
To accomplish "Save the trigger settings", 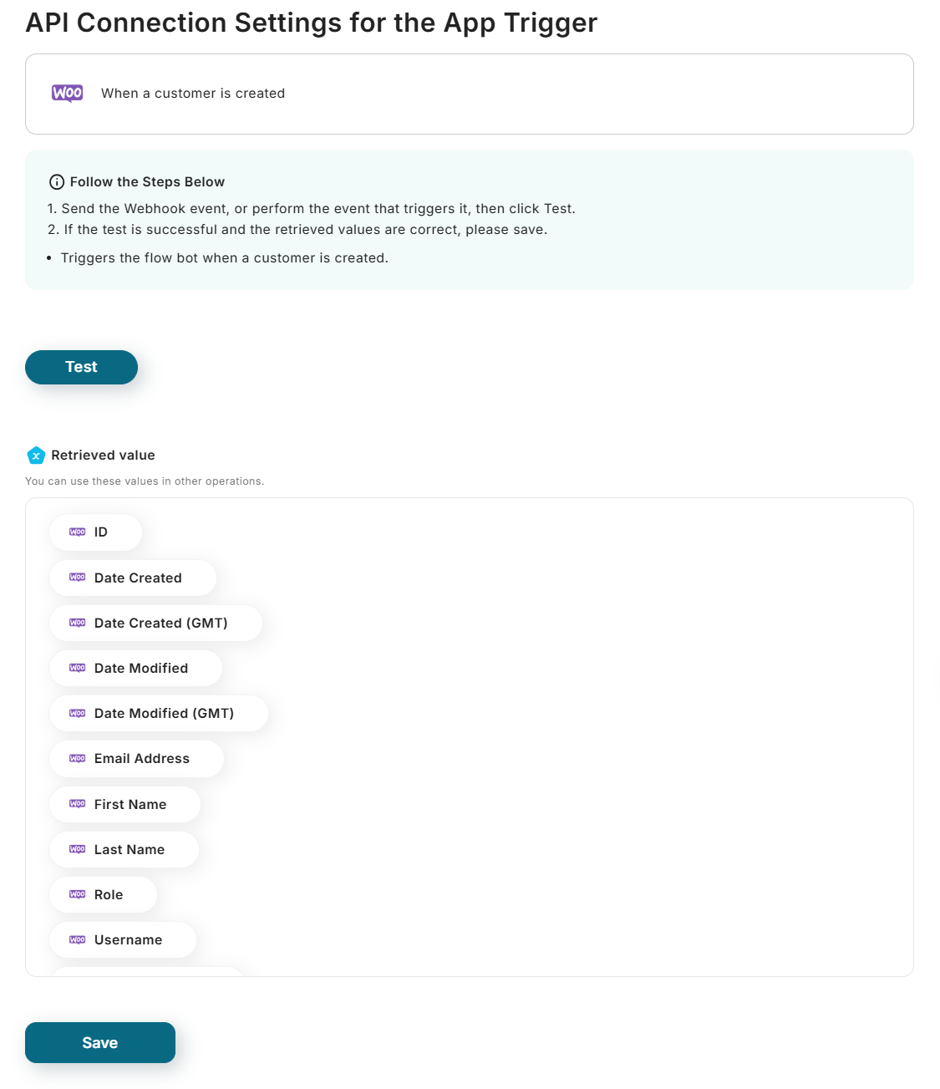I will point(100,1042).
